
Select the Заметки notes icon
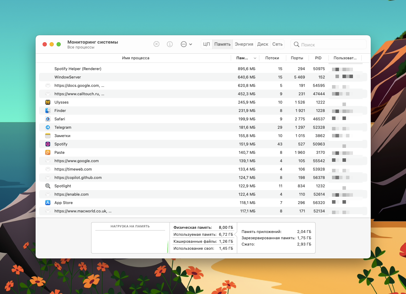(47, 136)
